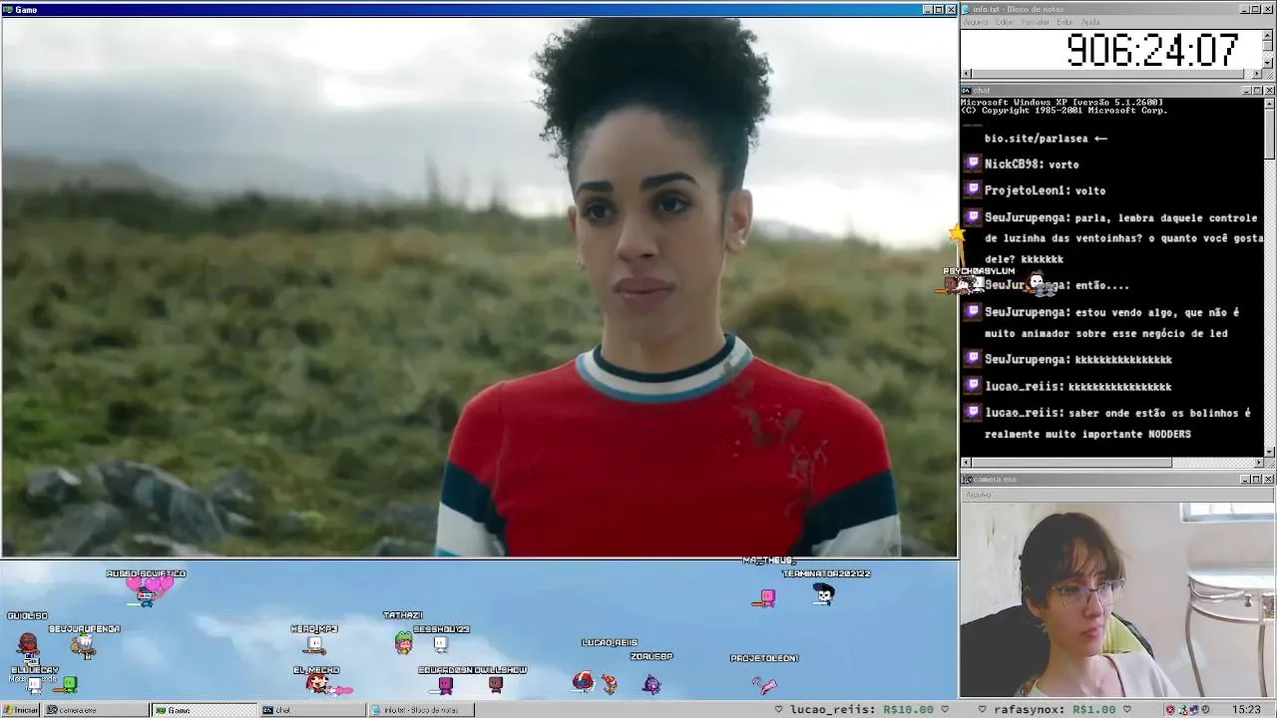
Task: Click Twitch icon on SeuJurupenga kkkkkkkkkkkkkkkk message
Action: tap(973, 358)
